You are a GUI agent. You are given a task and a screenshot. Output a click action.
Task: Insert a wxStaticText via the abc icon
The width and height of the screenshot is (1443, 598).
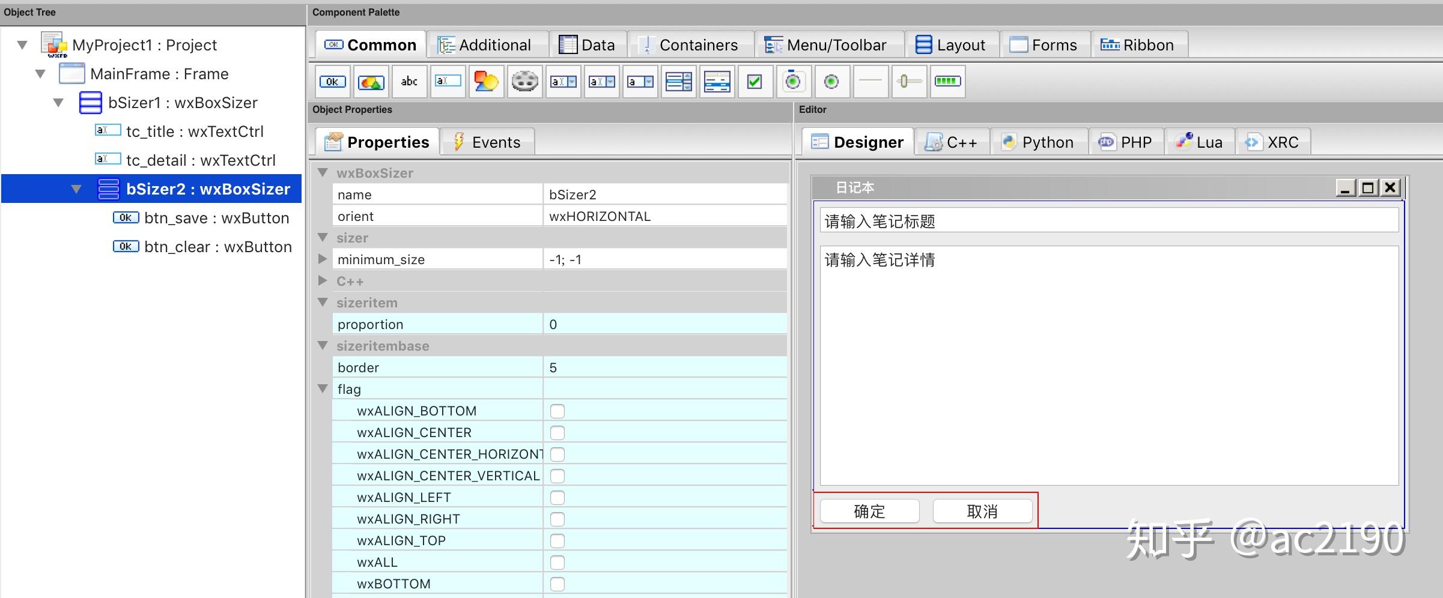tap(409, 81)
